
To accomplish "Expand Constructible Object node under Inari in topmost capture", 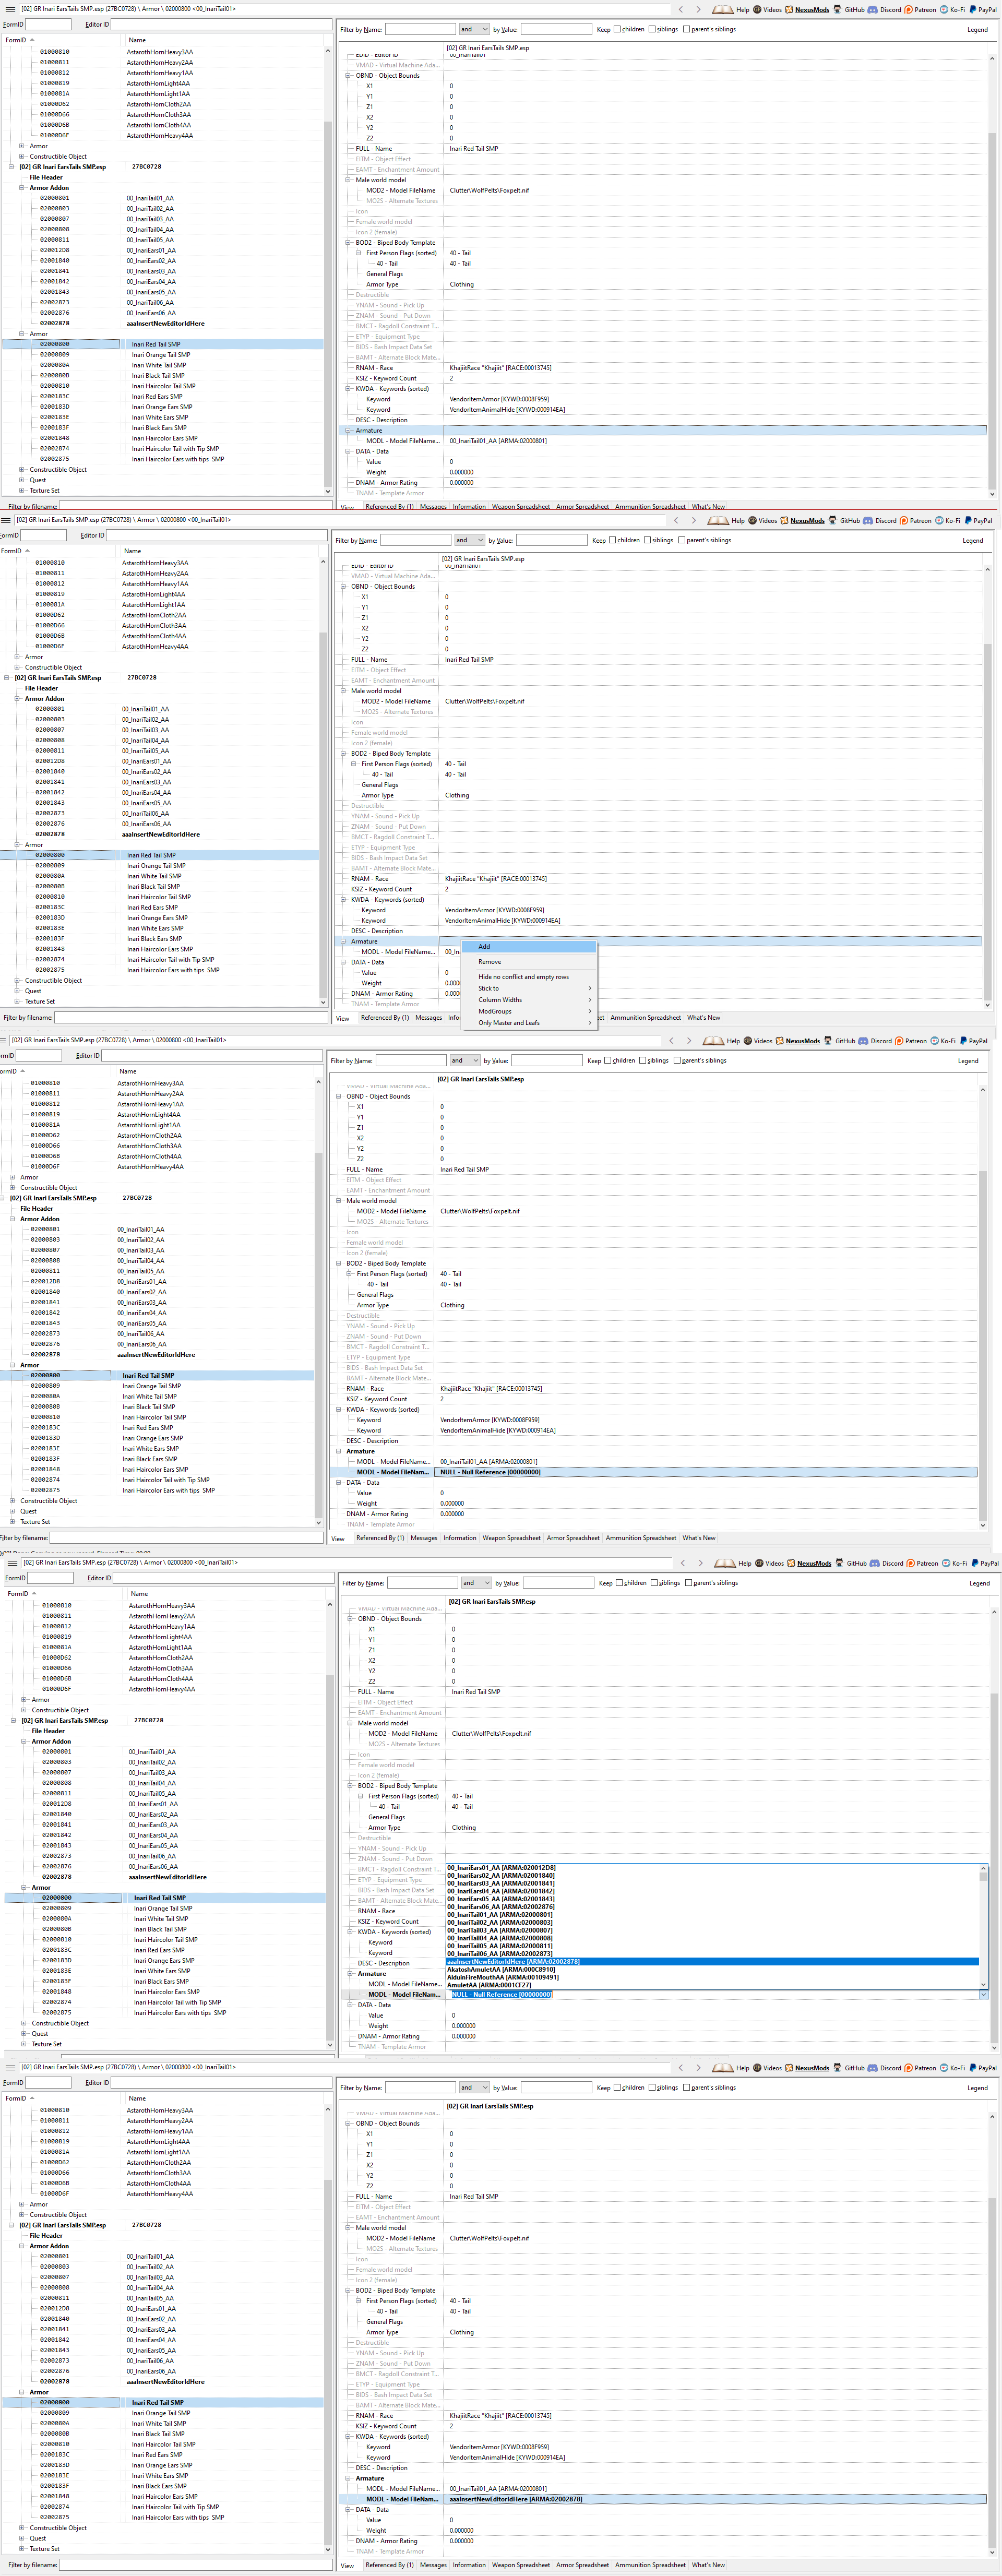I will [22, 469].
